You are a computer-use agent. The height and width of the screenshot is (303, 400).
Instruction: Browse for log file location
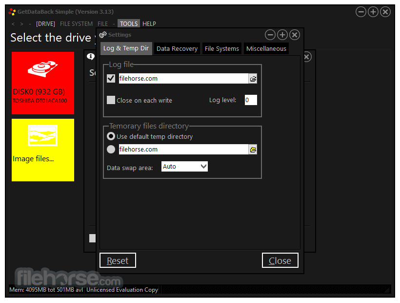click(253, 79)
